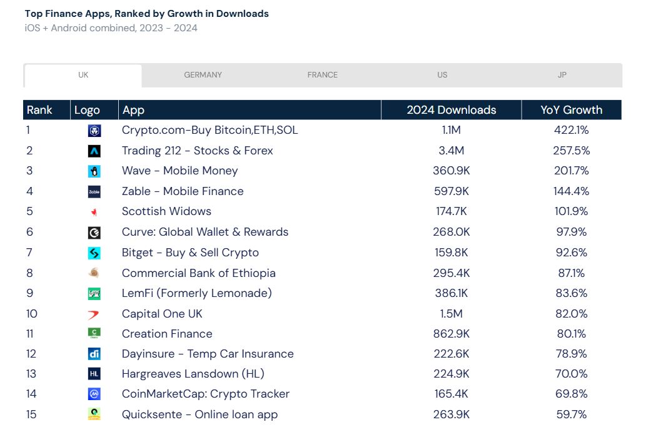Image resolution: width=646 pixels, height=447 pixels.
Task: Click 'Crypto.com-Buy Bitcoin,ETH,SOL' app name
Action: 209,130
